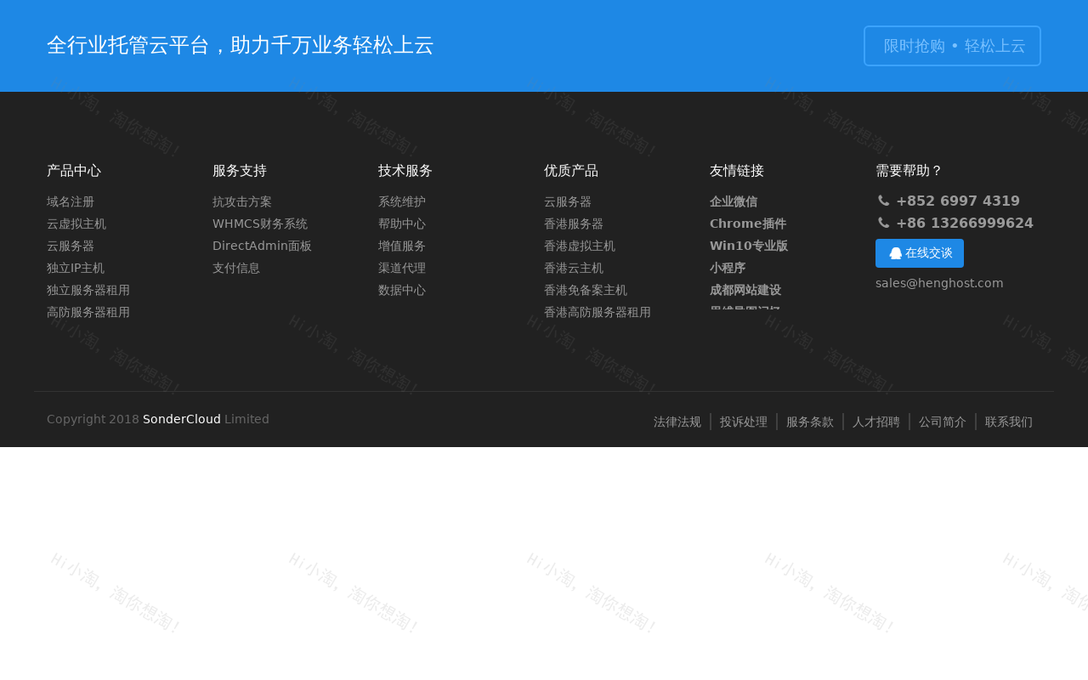
Task: Click the 限时抢购・轻松上云 button
Action: pyautogui.click(x=952, y=44)
